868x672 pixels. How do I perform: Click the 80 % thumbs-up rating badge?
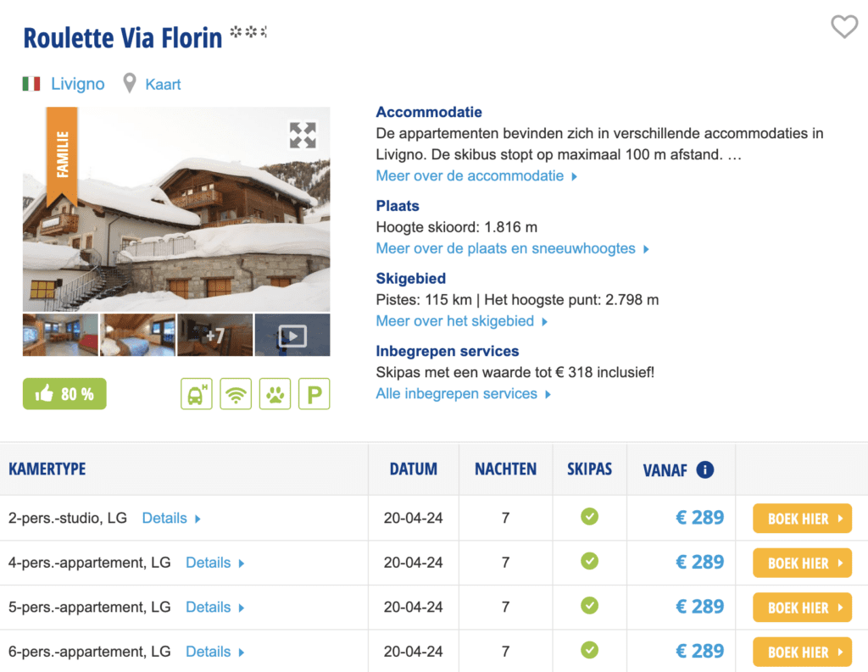(x=64, y=394)
